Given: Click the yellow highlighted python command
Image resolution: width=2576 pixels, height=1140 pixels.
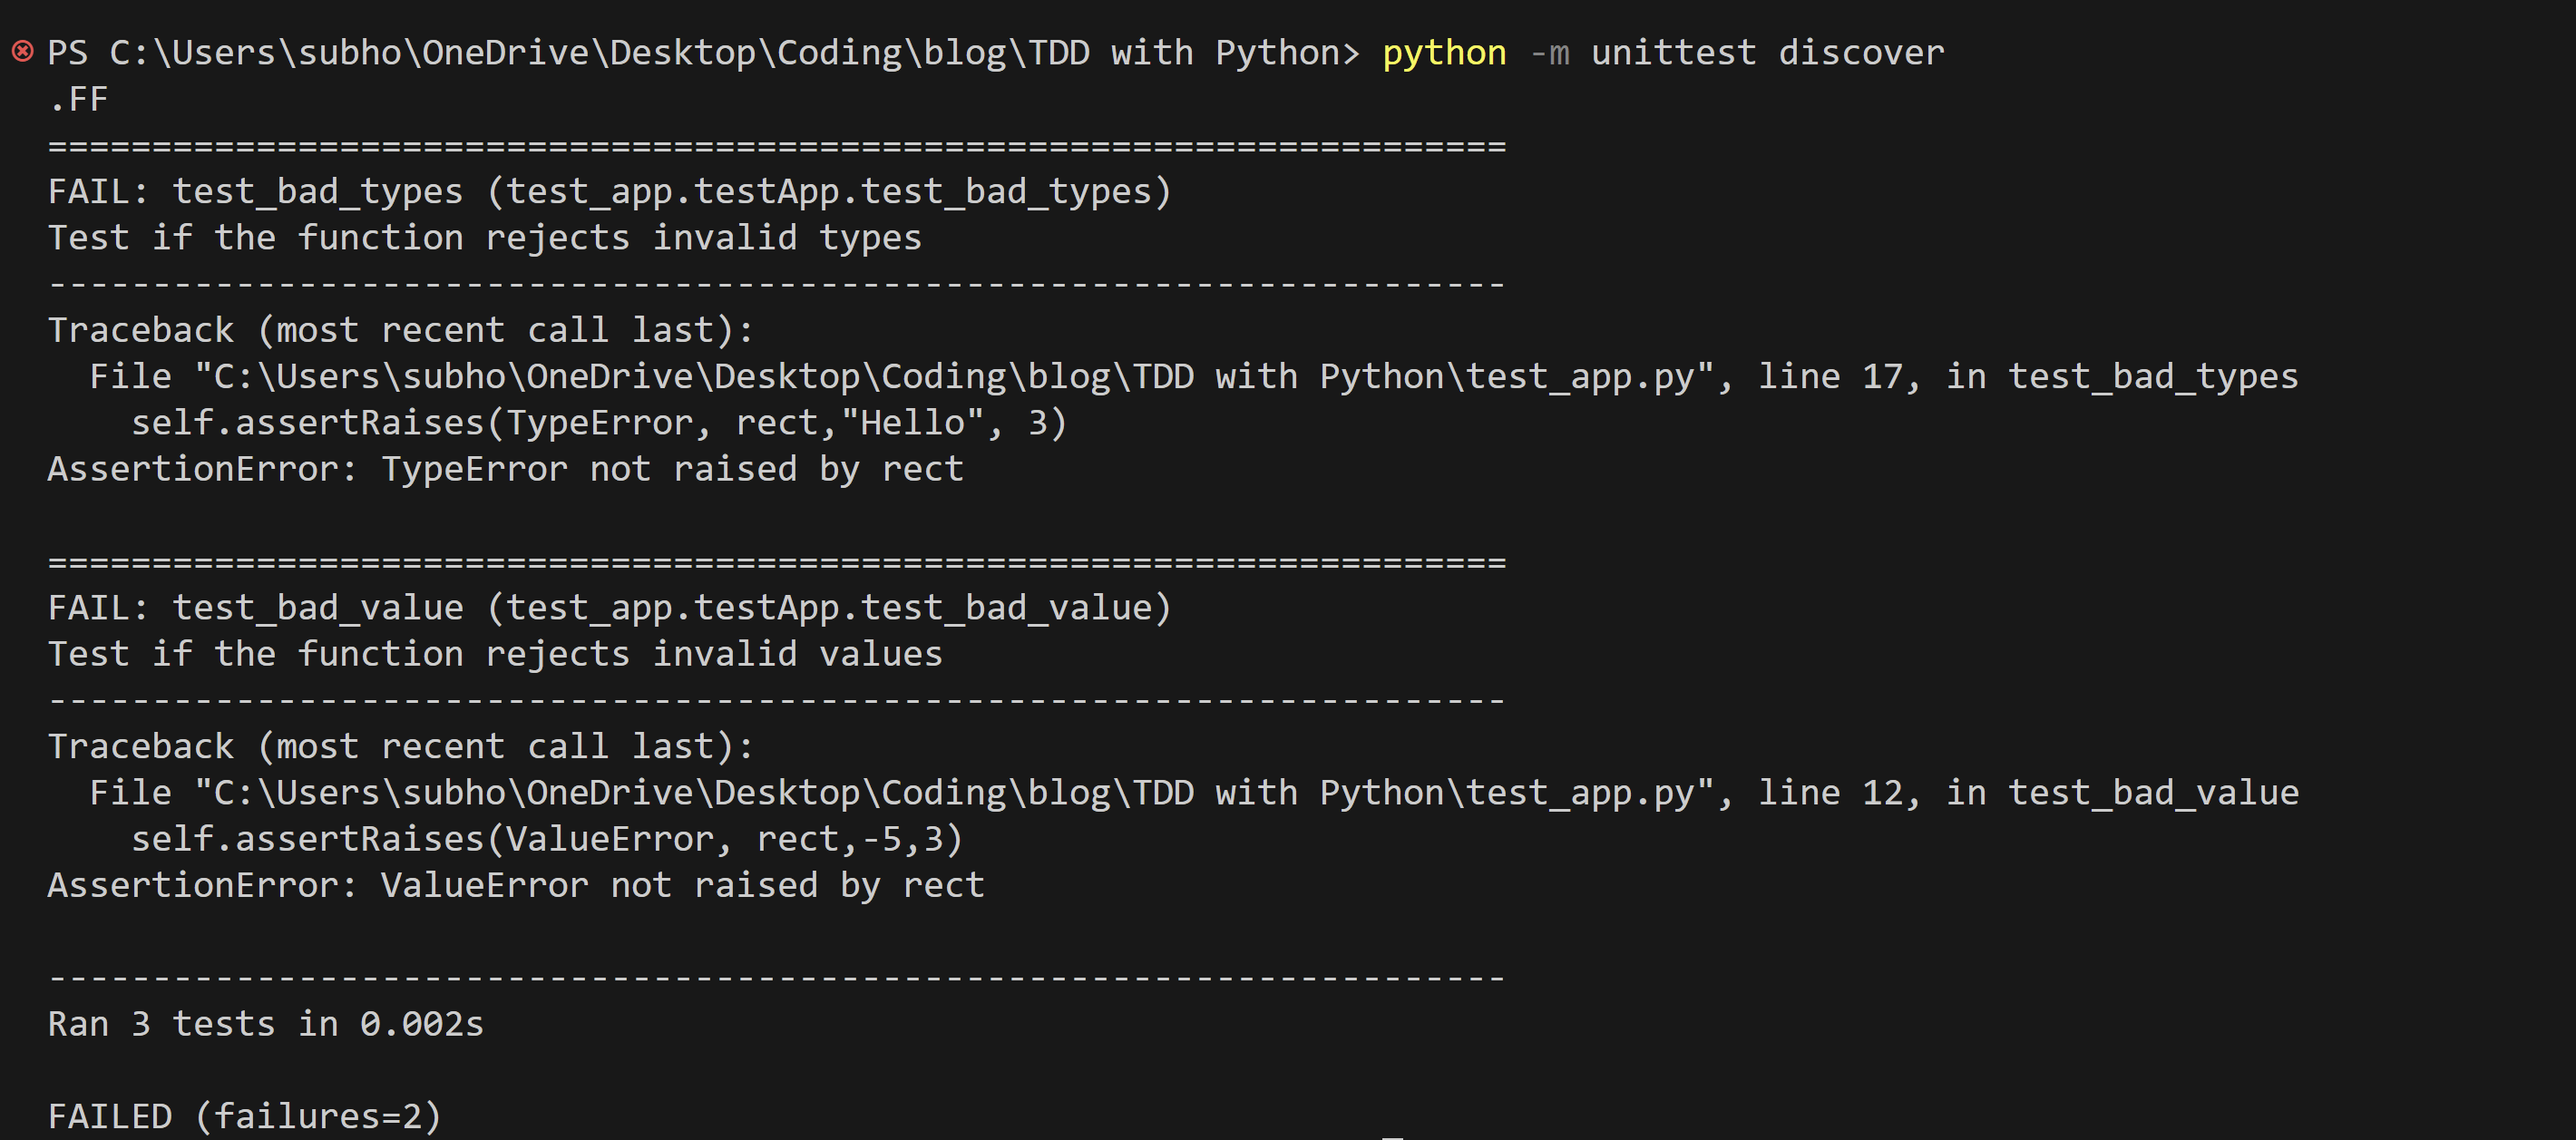Looking at the screenshot, I should [x=1442, y=52].
